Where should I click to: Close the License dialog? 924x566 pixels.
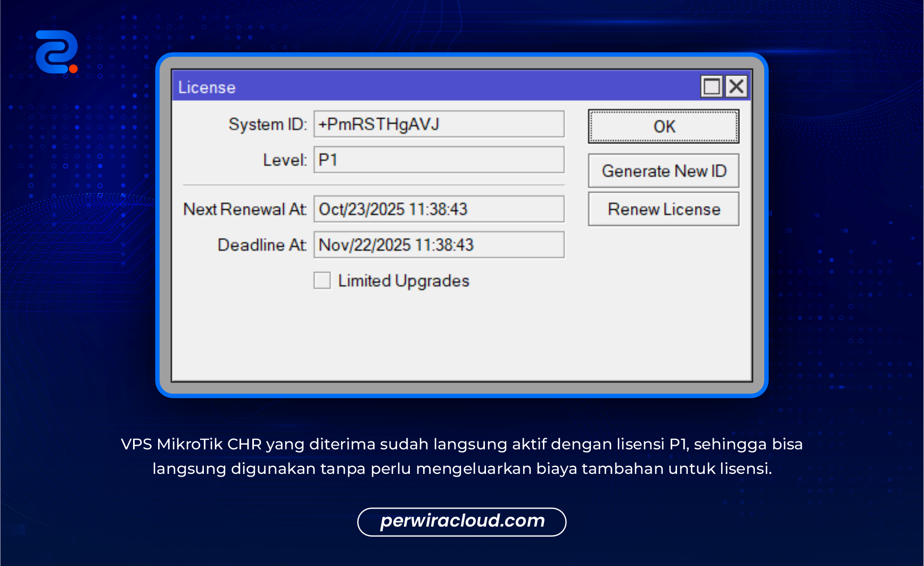737,86
